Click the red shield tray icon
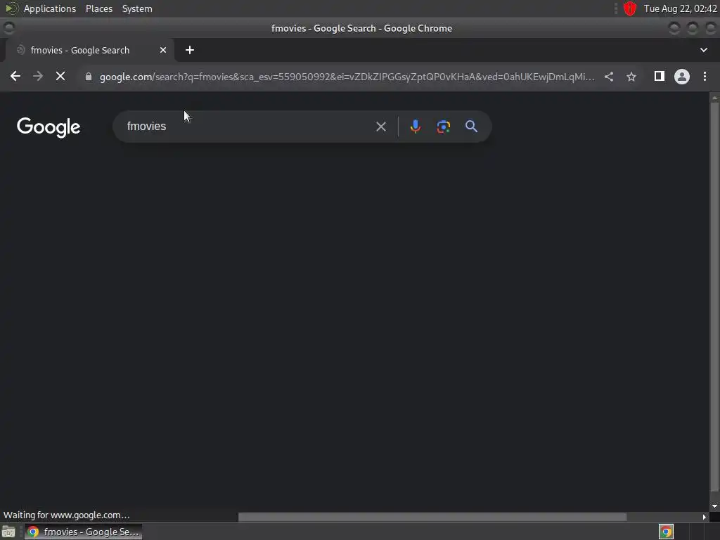Image resolution: width=720 pixels, height=540 pixels. click(629, 8)
